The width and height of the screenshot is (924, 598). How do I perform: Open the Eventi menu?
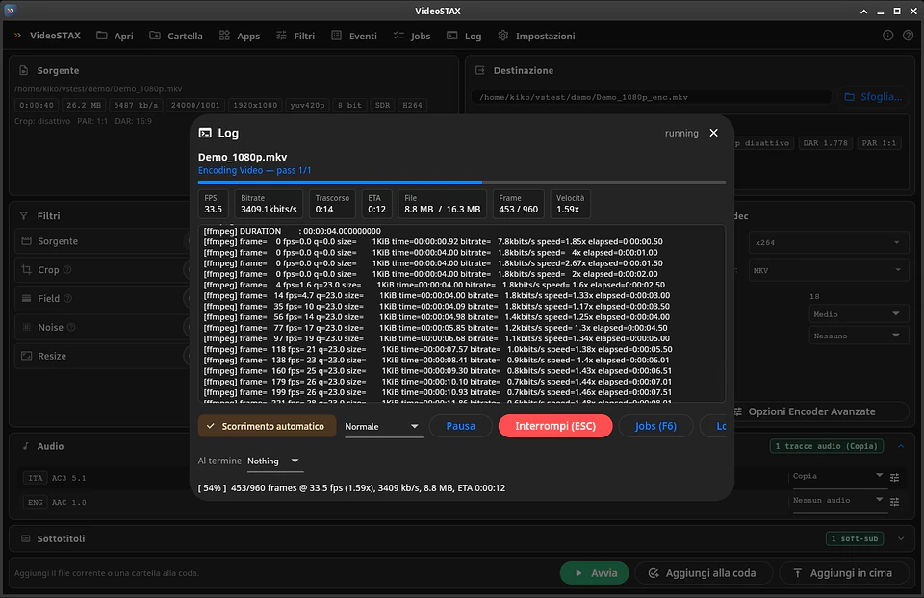point(353,36)
